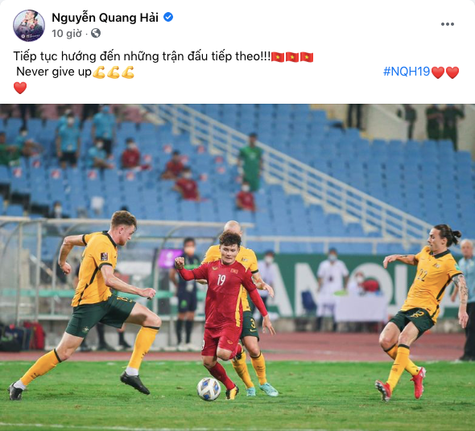Click the last heart after #NQH19

tap(452, 72)
